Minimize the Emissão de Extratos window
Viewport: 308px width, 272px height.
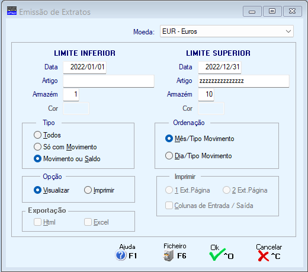click(252, 11)
